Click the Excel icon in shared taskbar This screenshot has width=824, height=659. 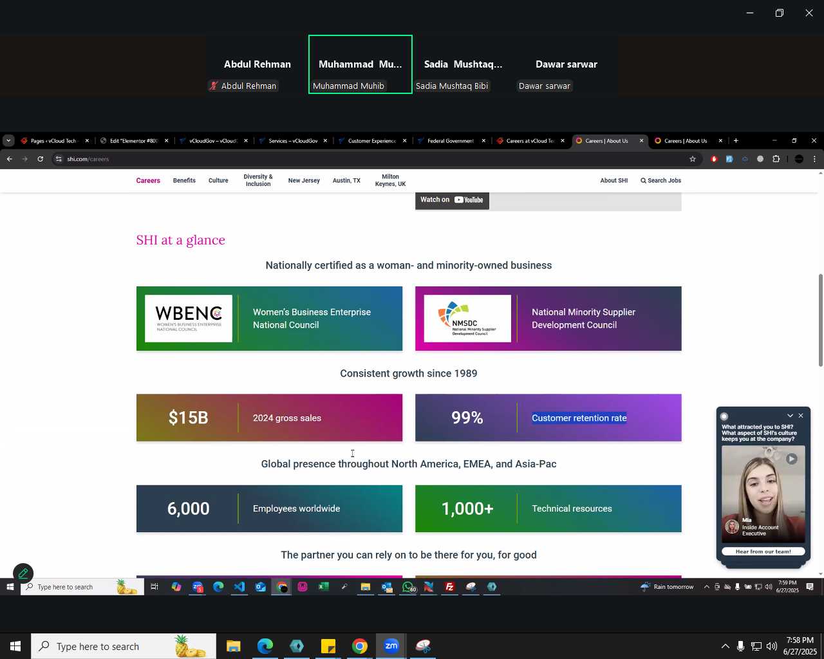click(323, 587)
